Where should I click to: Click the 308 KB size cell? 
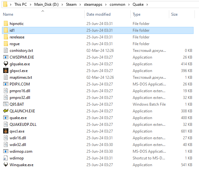(x=187, y=111)
